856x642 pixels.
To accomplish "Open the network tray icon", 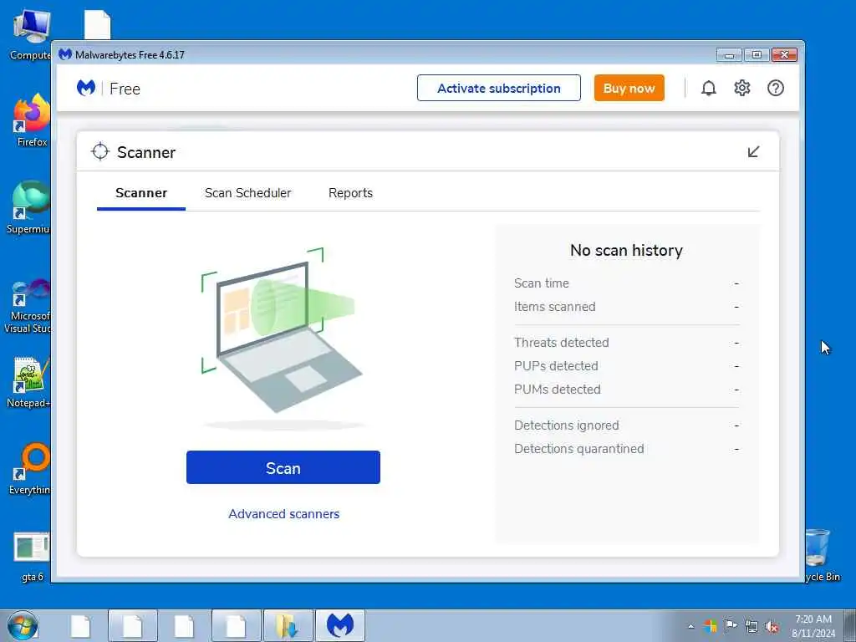I will (x=752, y=626).
